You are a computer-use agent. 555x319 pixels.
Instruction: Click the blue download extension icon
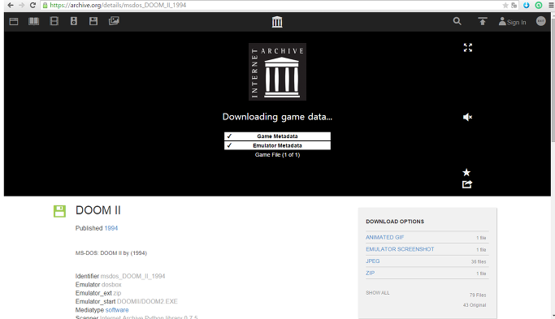(x=527, y=5)
